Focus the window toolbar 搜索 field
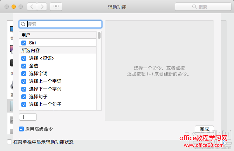 203,7
